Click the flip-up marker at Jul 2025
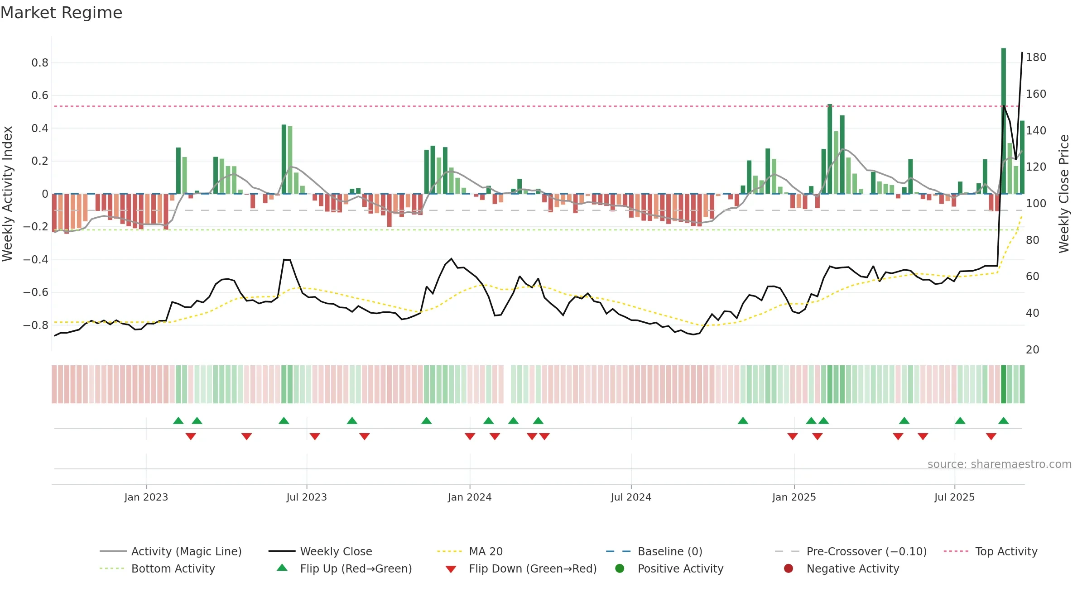This screenshot has width=1087, height=611. point(960,420)
